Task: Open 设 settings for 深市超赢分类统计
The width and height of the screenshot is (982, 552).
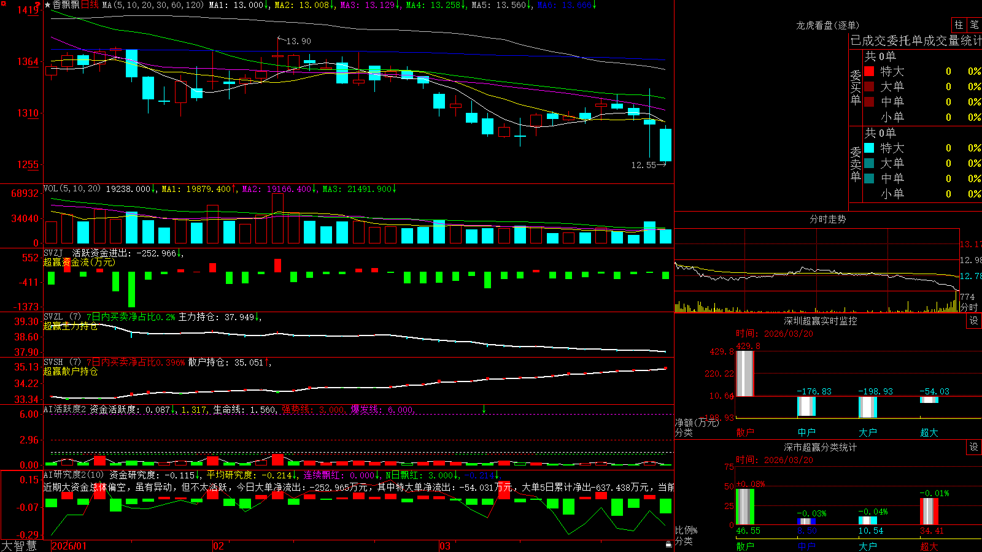Action: [x=974, y=447]
